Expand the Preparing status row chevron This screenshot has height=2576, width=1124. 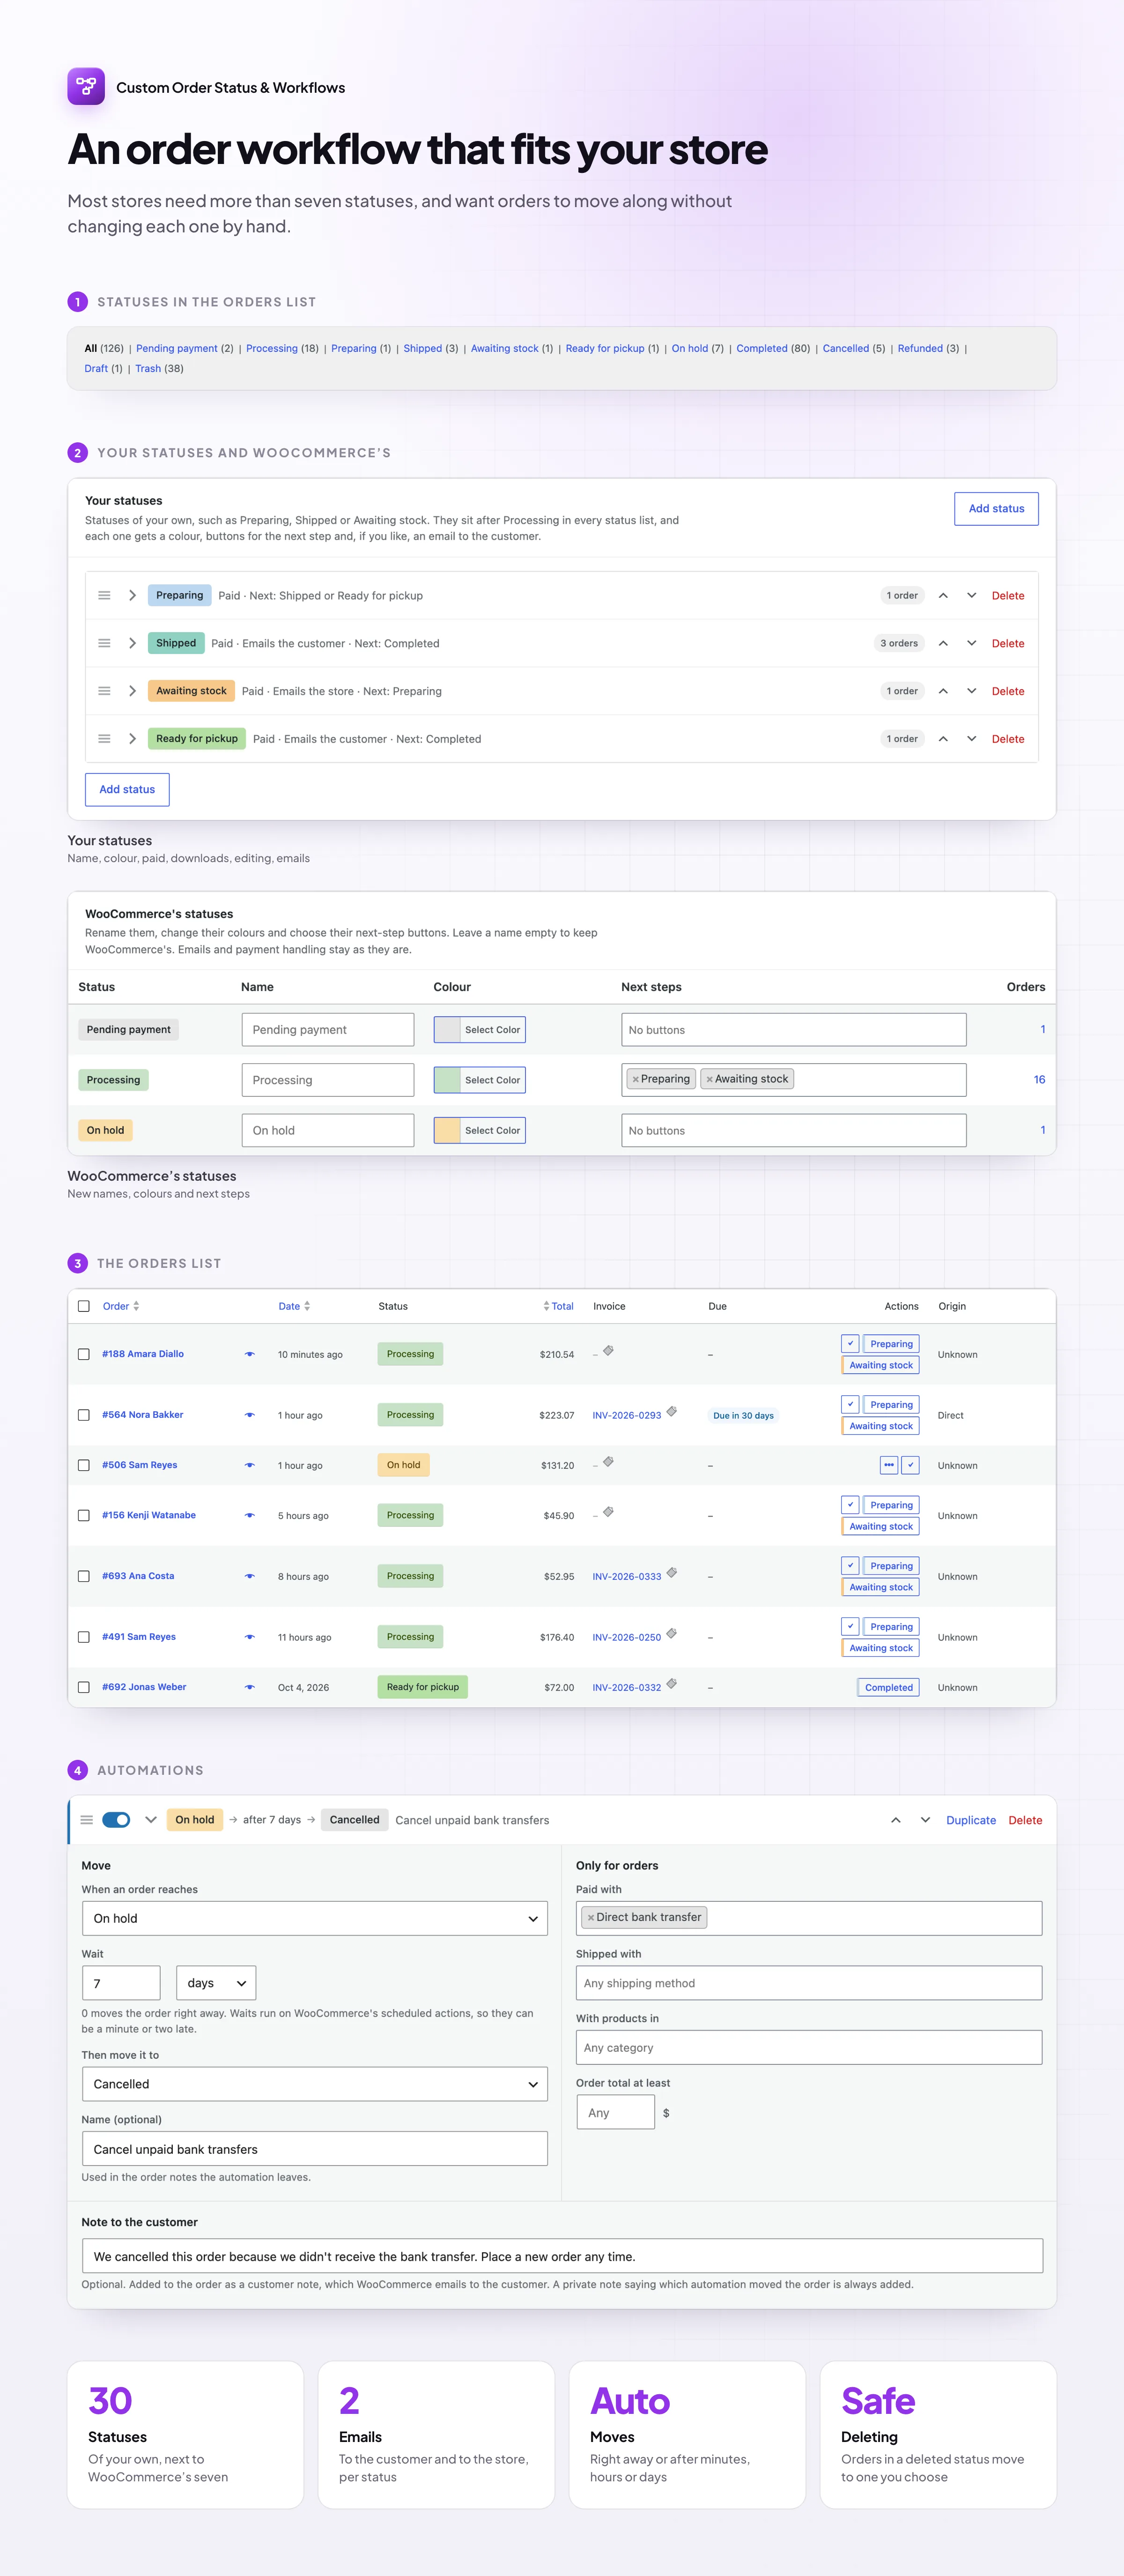[132, 595]
